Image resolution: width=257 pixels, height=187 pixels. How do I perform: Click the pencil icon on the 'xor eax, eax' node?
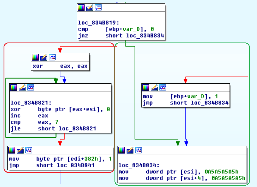tap(44, 57)
